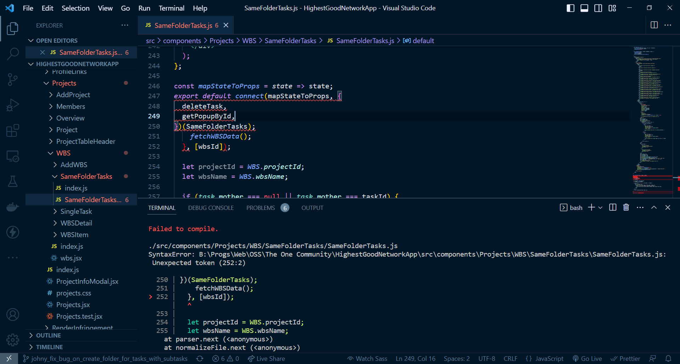Change UTF-8 encoding
680x364 pixels.
(x=487, y=359)
